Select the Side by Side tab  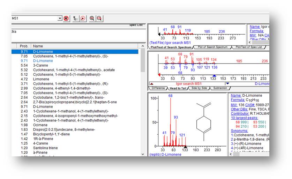pyautogui.click(x=199, y=88)
